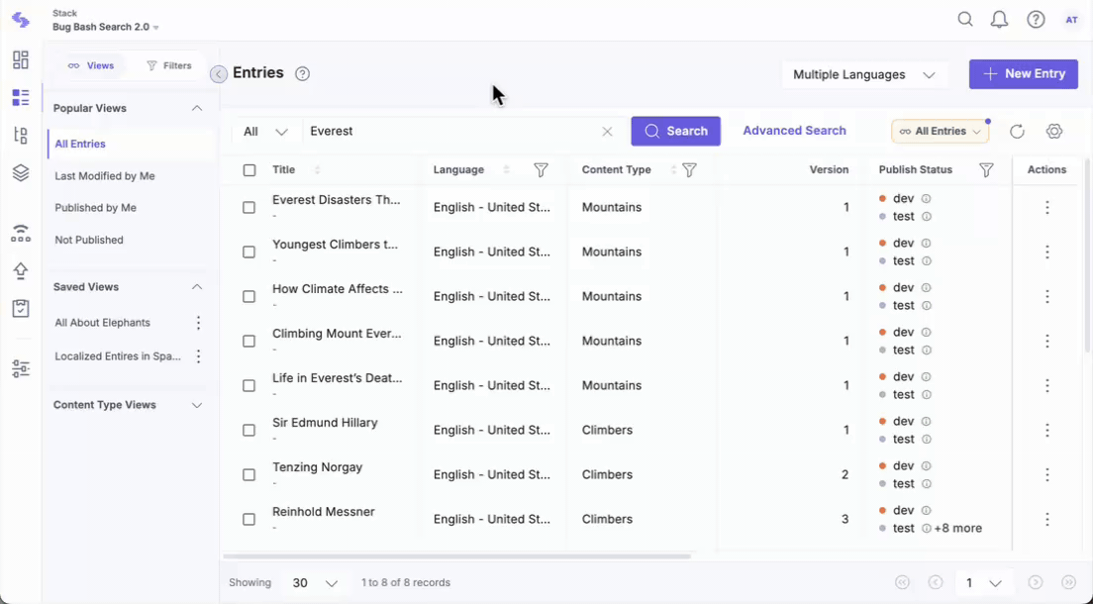
Task: Switch to the Views tab
Action: (x=91, y=65)
